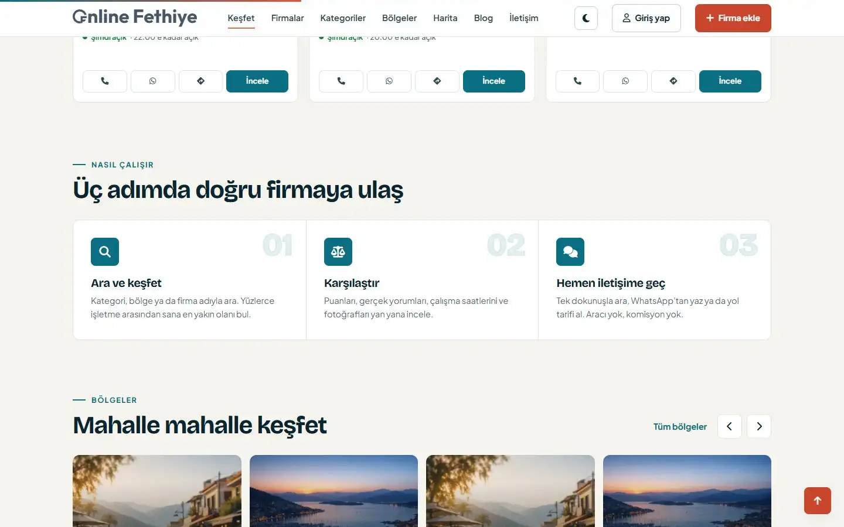Viewport: 844px width, 527px height.
Task: Click the Firma ekle button
Action: point(733,18)
